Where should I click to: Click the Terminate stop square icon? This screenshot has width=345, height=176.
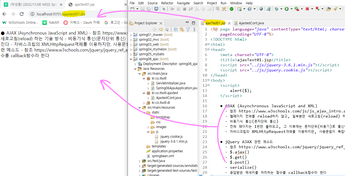click(x=185, y=9)
